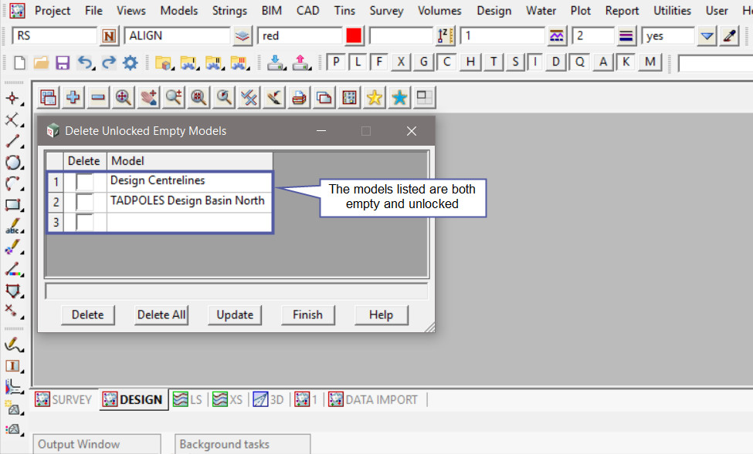This screenshot has height=454, width=753.
Task: Toggle the Delete checkbox in row 3
Action: coord(84,222)
